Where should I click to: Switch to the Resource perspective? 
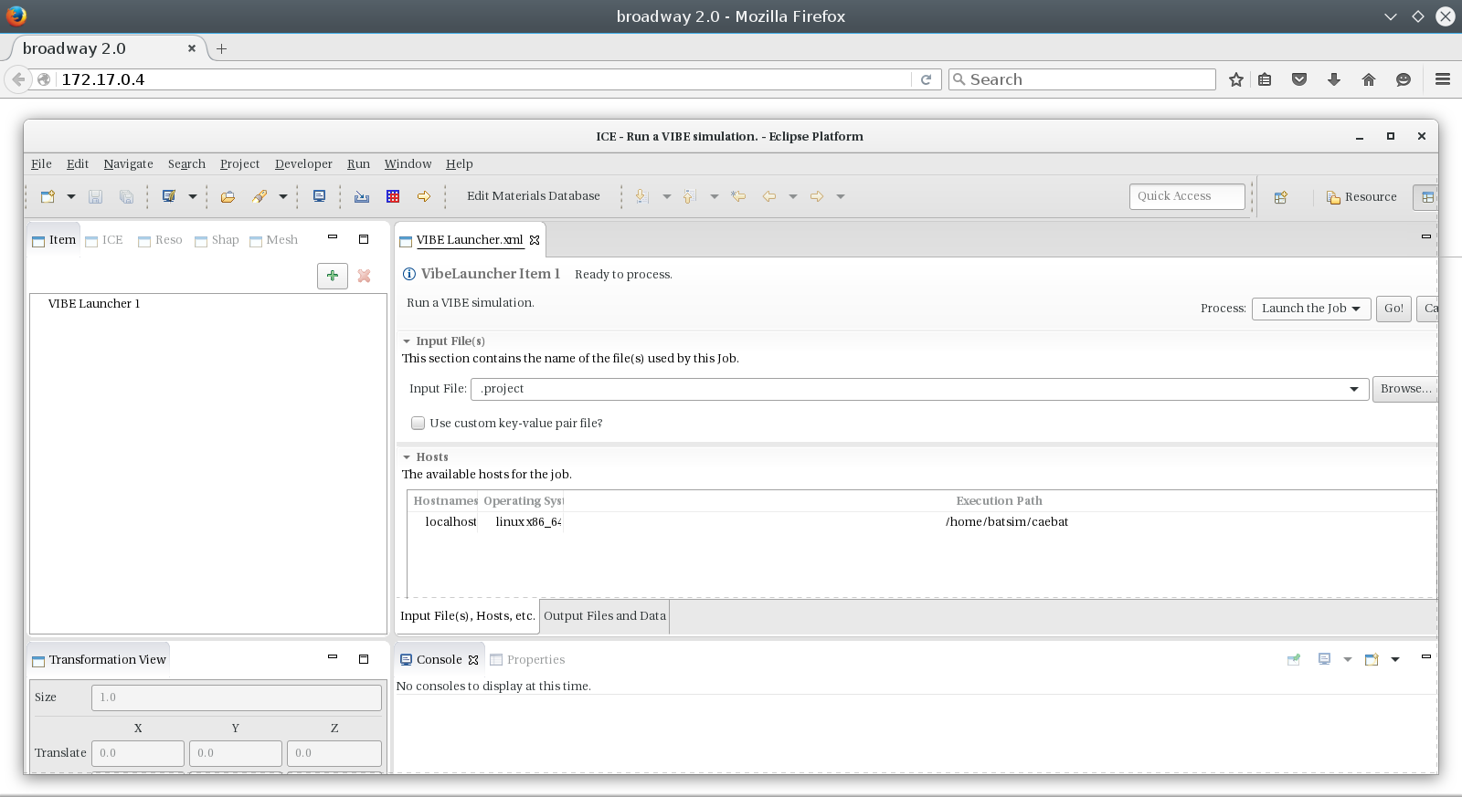pyautogui.click(x=1361, y=197)
